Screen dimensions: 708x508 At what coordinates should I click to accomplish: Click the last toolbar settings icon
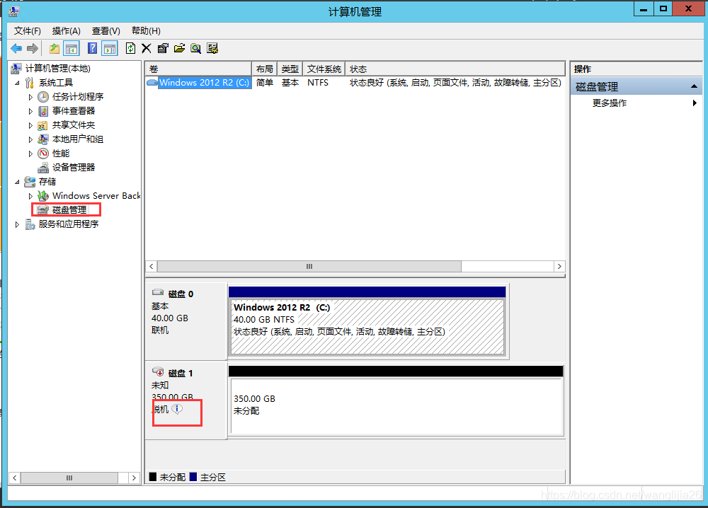click(x=212, y=48)
